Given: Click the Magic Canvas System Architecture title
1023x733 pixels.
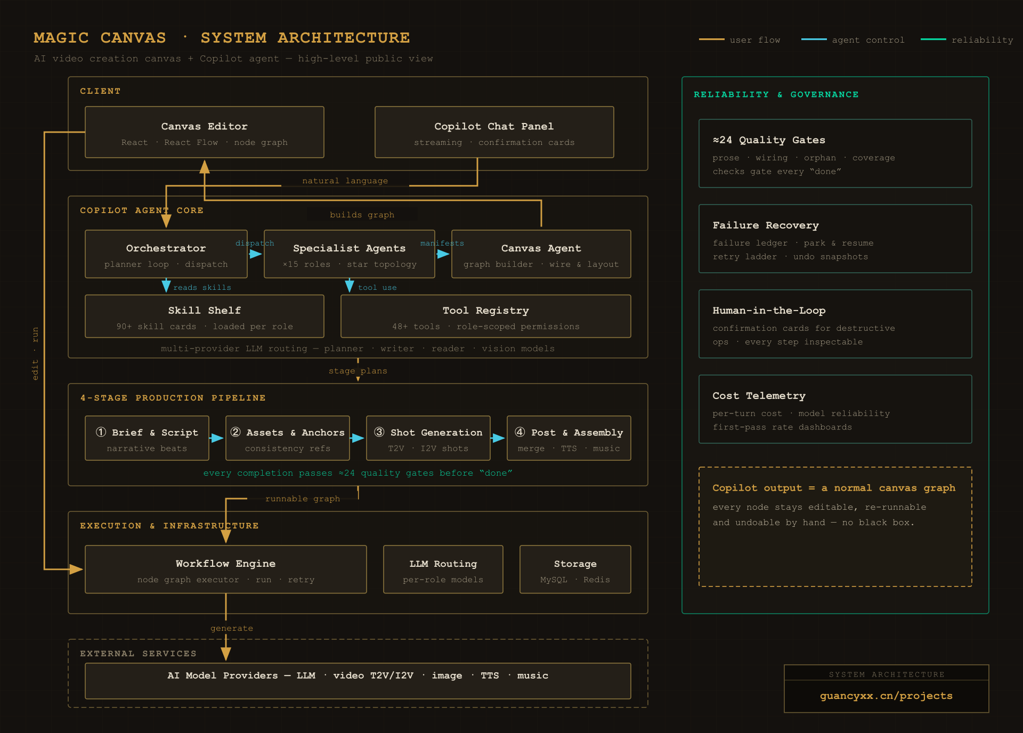Looking at the screenshot, I should [222, 38].
